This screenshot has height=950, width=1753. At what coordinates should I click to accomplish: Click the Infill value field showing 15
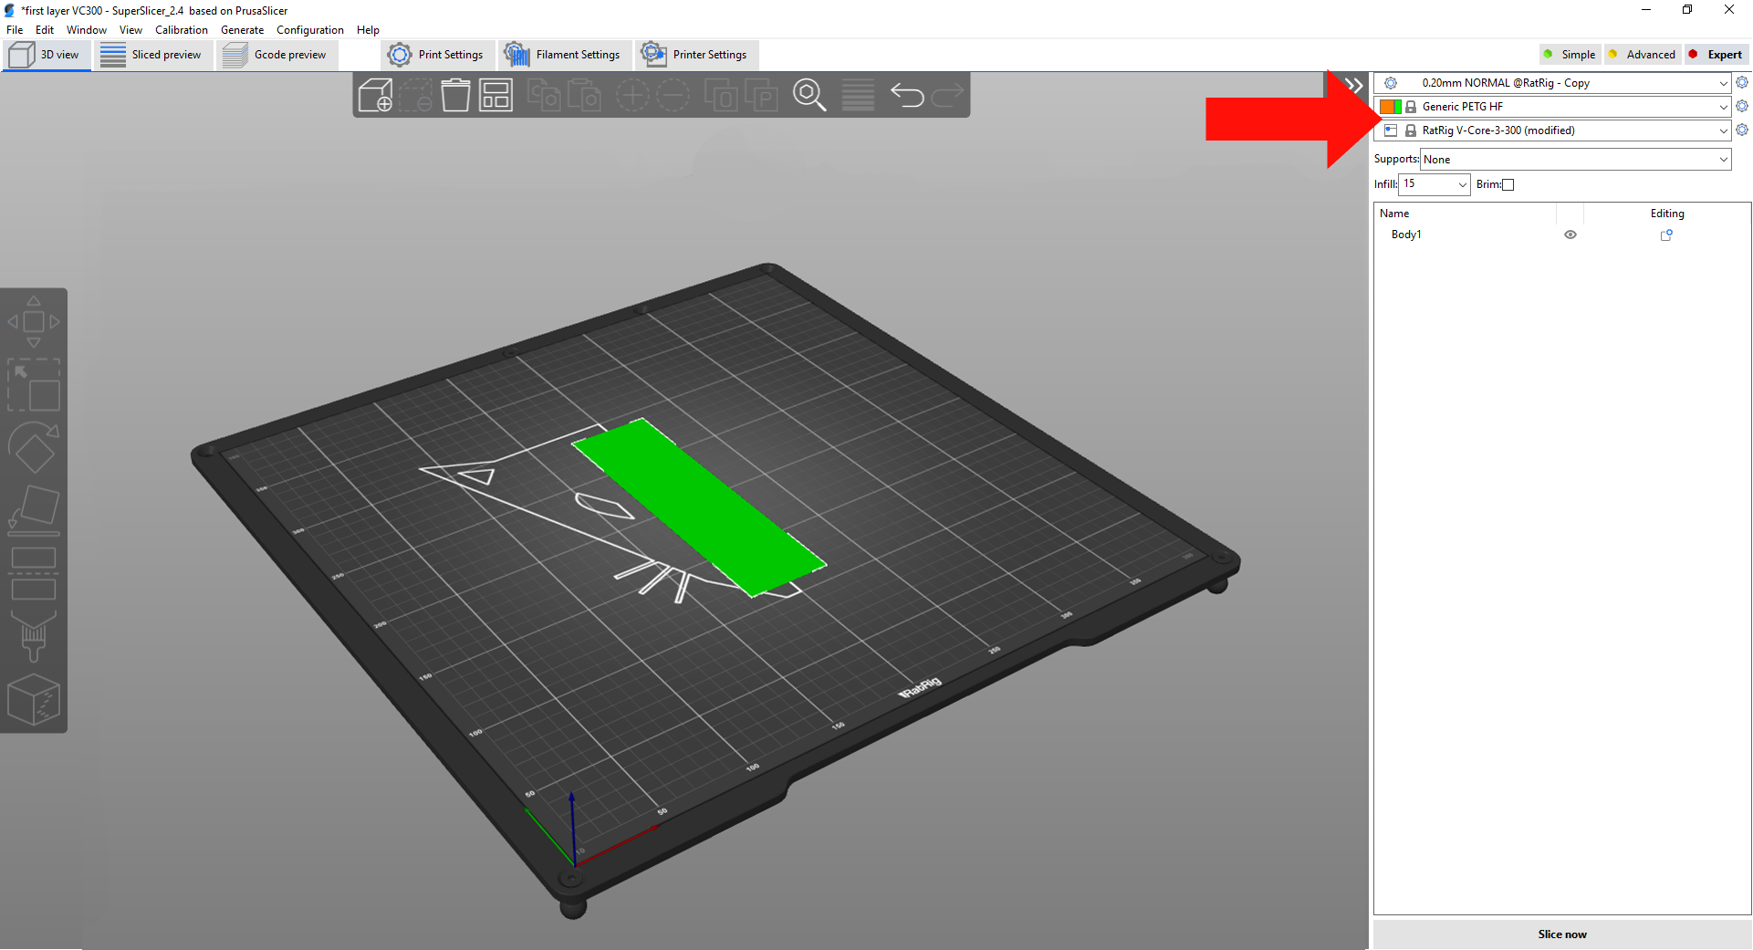pyautogui.click(x=1427, y=184)
